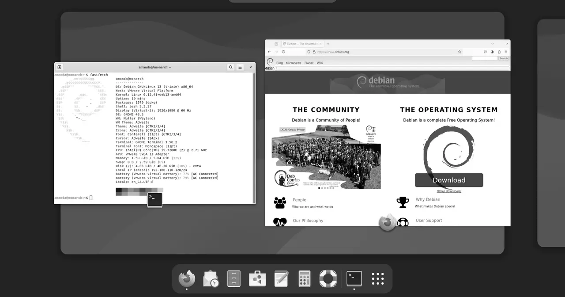565x297 pixels.
Task: Open the Blog link
Action: 279,63
